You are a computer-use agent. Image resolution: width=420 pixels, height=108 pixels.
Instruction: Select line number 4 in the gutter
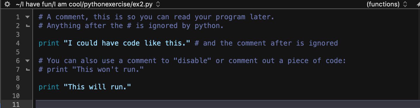tap(18, 43)
